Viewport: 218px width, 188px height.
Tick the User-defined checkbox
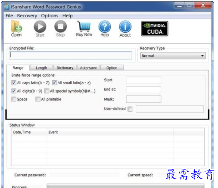(x=130, y=109)
